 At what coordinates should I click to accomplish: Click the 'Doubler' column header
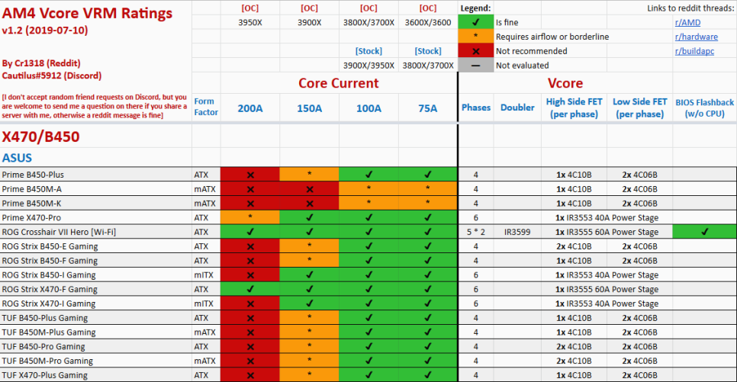[x=517, y=108]
